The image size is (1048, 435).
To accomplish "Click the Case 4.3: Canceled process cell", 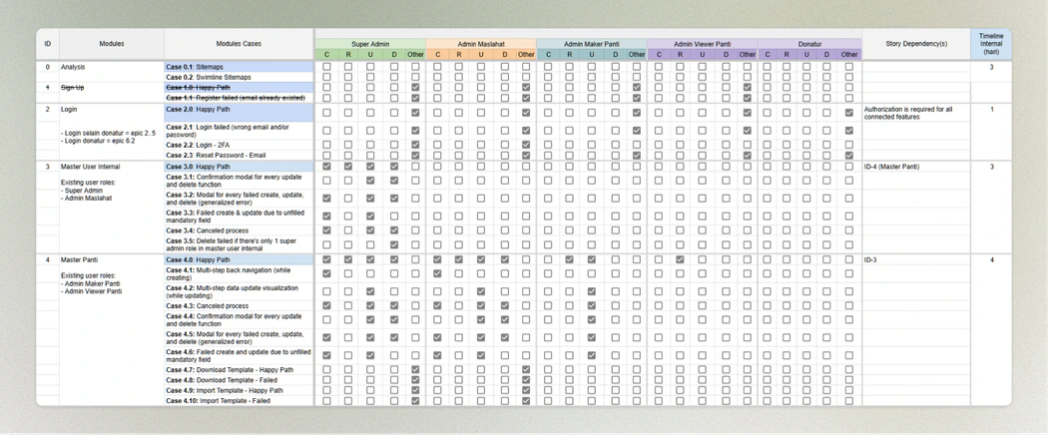I will tap(239, 305).
